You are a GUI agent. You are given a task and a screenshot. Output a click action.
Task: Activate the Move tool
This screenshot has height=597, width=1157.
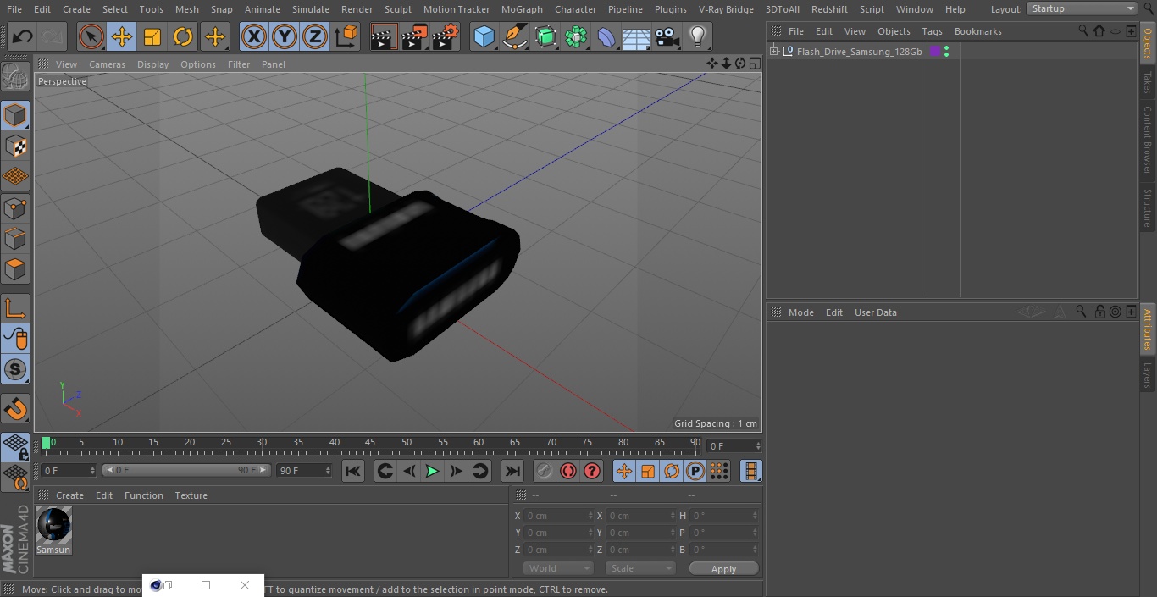pyautogui.click(x=122, y=36)
